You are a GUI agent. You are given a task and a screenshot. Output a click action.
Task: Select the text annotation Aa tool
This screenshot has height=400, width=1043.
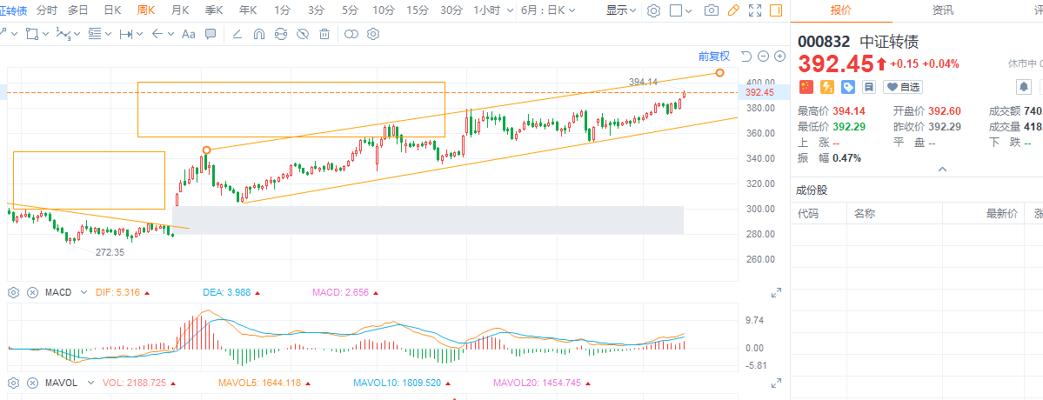point(188,35)
